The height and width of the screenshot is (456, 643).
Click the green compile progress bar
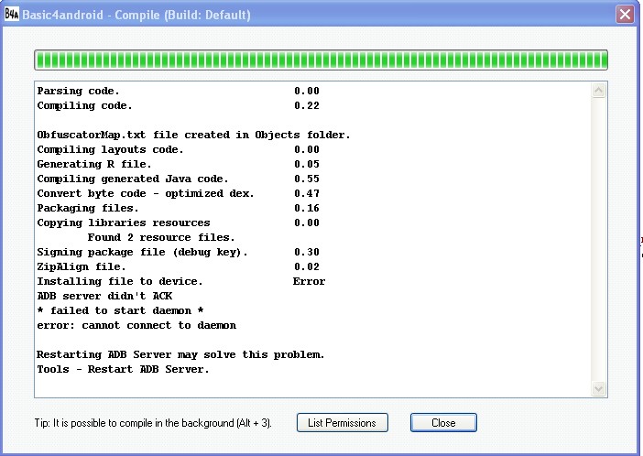click(321, 60)
